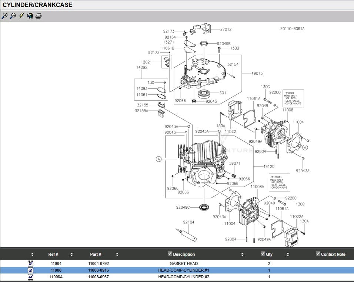Select part number 11004-0792
Screen dimensions: 354x282
tap(98, 263)
